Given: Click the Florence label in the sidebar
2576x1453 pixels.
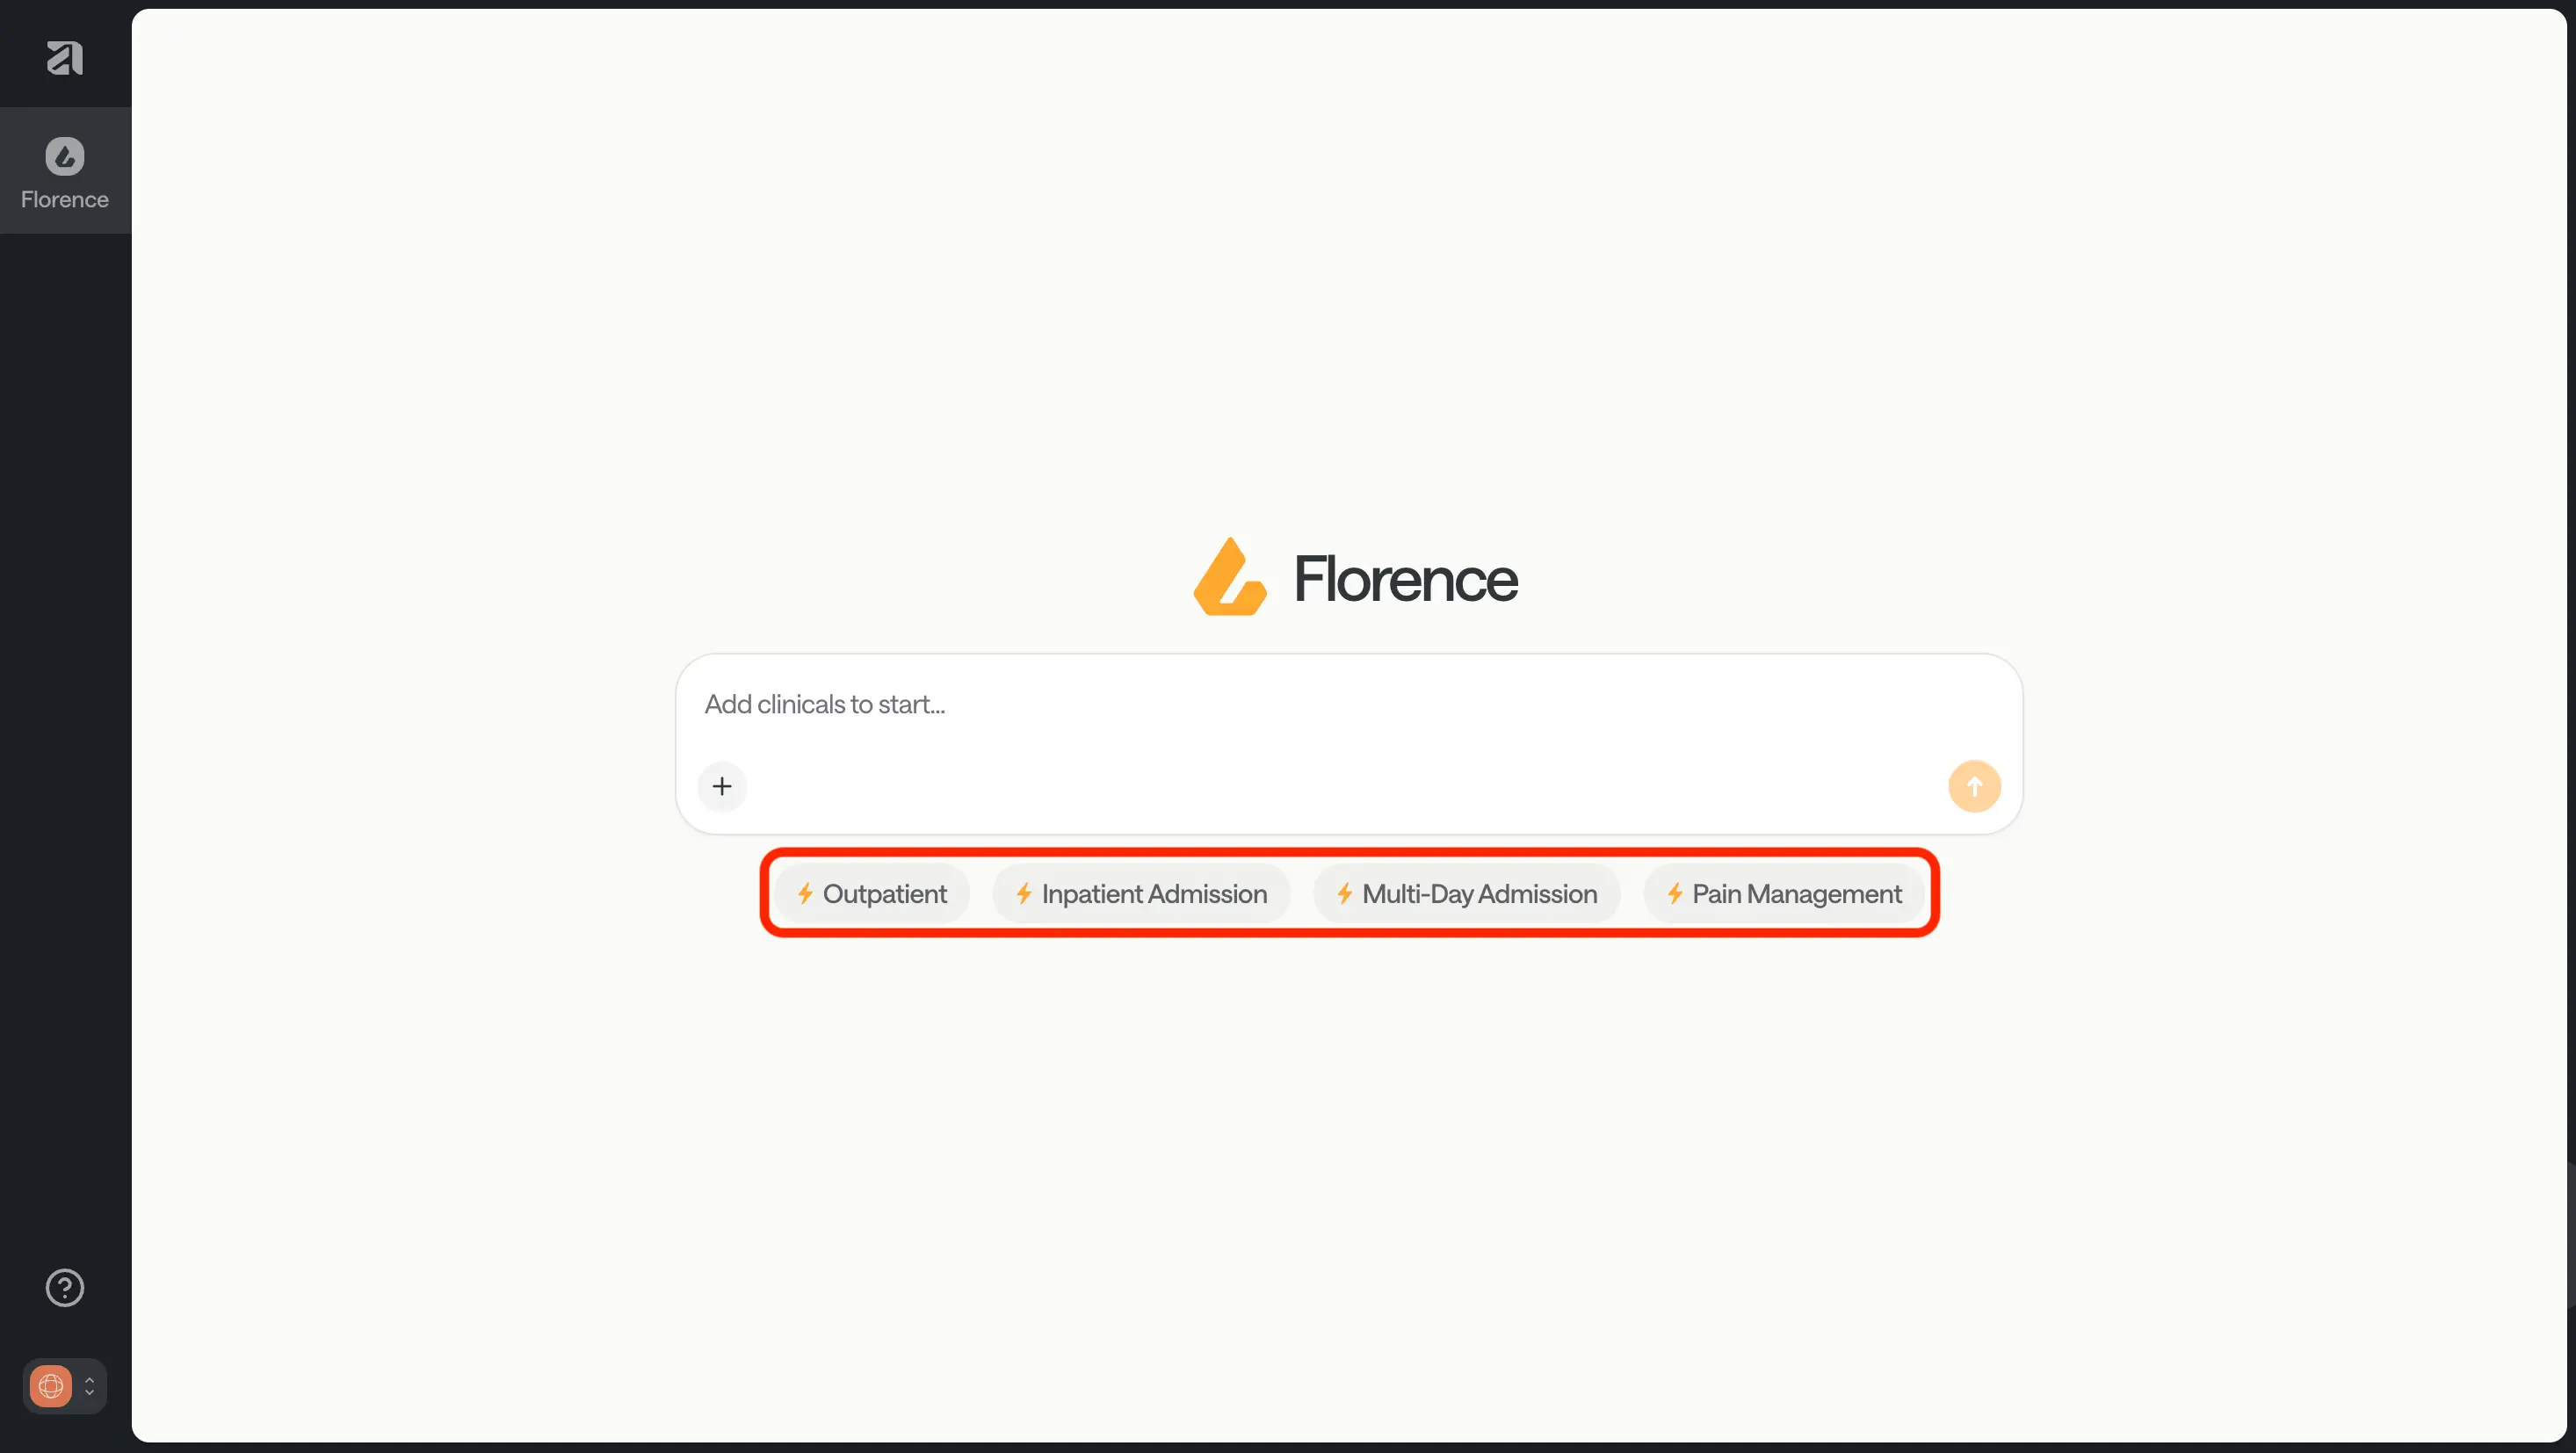Looking at the screenshot, I should [65, 200].
